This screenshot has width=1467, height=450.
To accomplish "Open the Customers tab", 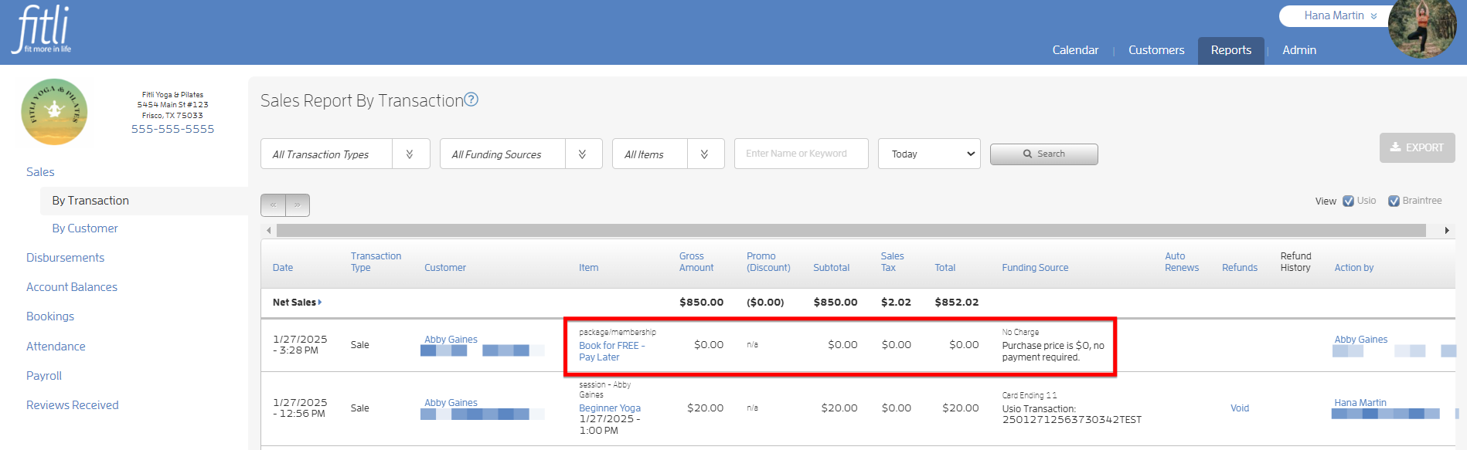I will [x=1156, y=50].
